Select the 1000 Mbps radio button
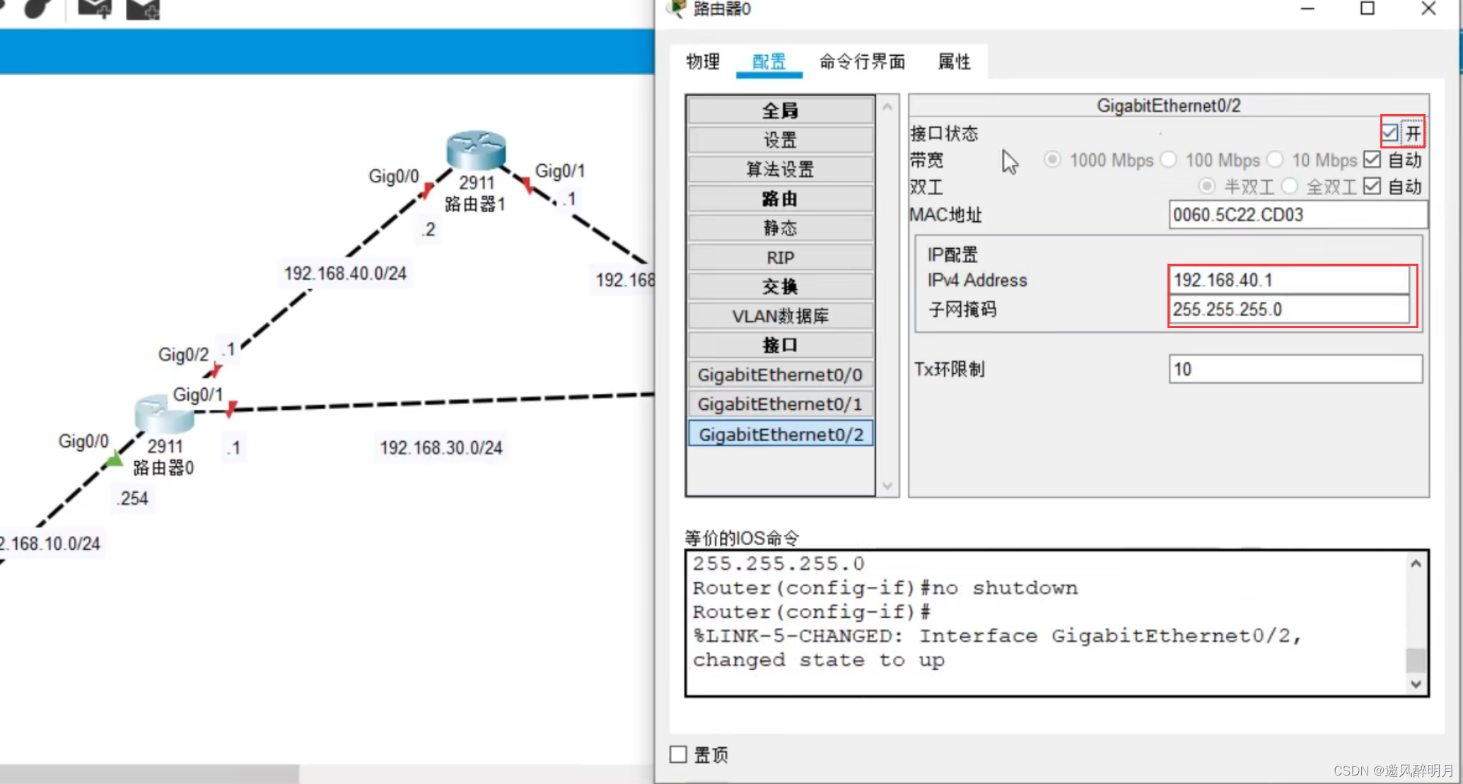This screenshot has width=1463, height=784. pyautogui.click(x=1052, y=160)
